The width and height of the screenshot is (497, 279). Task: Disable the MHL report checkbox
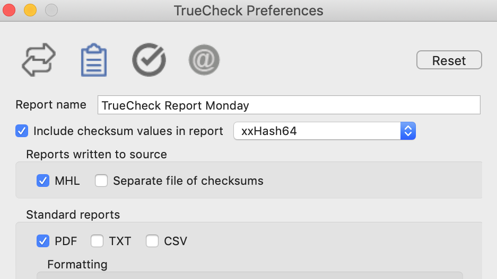tap(43, 181)
